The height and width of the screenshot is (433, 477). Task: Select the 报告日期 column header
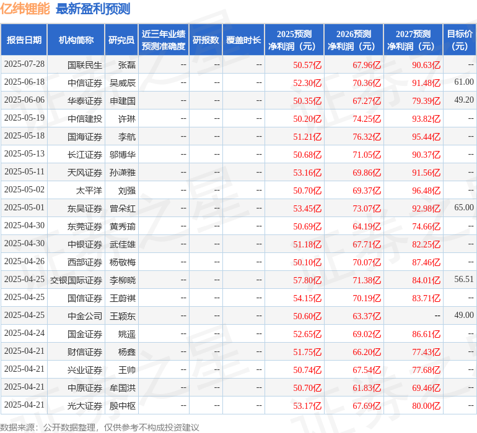24,40
